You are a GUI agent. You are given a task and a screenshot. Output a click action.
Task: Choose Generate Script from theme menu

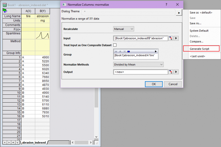coord(199,49)
